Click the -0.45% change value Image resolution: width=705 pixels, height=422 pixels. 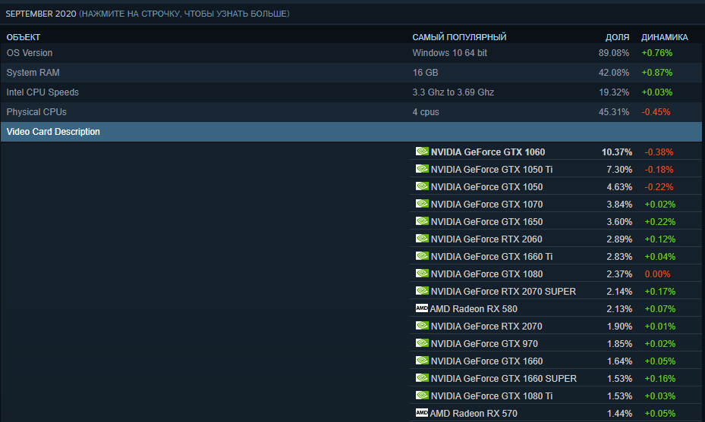click(x=656, y=112)
